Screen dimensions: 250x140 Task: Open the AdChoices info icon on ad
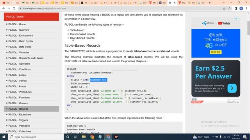pos(236,19)
